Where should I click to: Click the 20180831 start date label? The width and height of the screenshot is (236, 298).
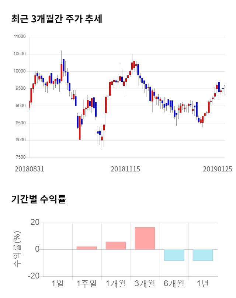(29, 169)
